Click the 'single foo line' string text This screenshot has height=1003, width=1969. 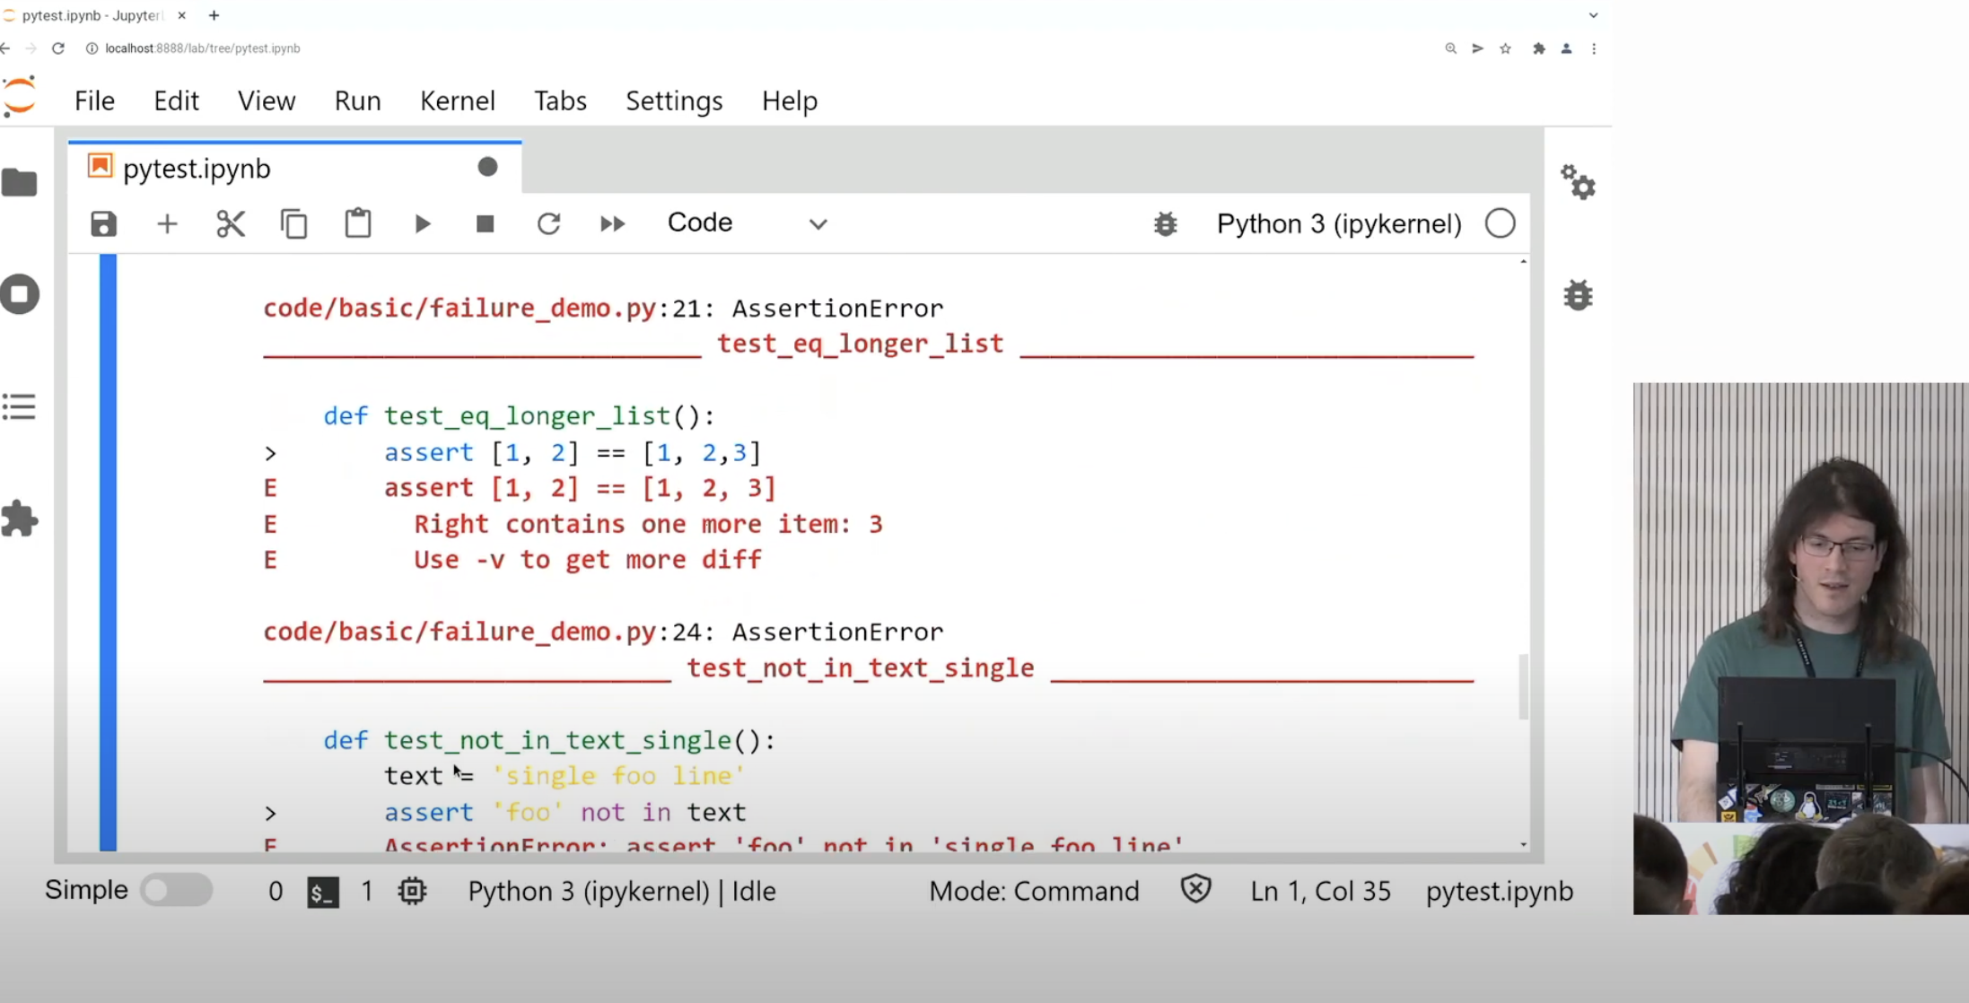coord(618,776)
